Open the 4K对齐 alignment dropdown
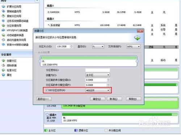The image size is (181, 135). [98, 90]
